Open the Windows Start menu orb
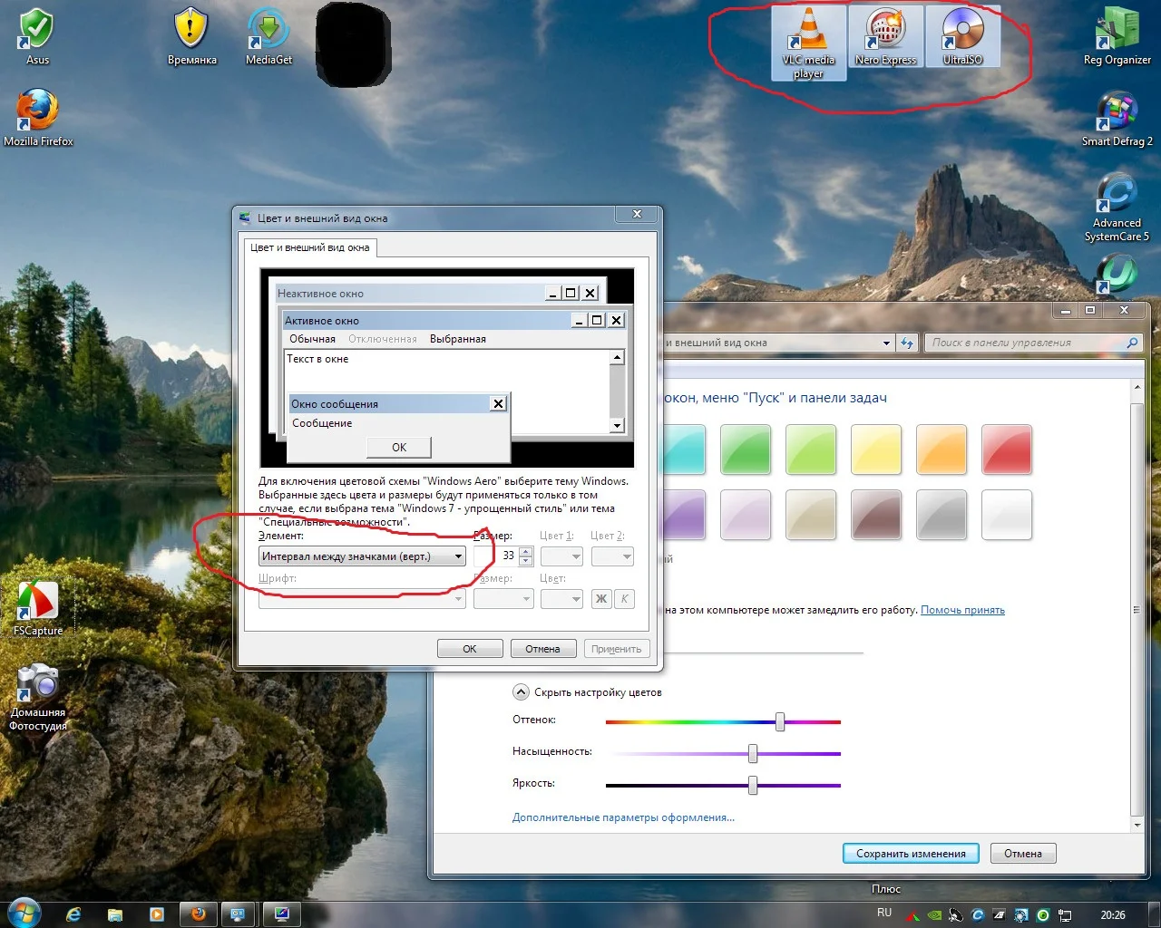Screen dimensions: 1161x928 point(23,913)
